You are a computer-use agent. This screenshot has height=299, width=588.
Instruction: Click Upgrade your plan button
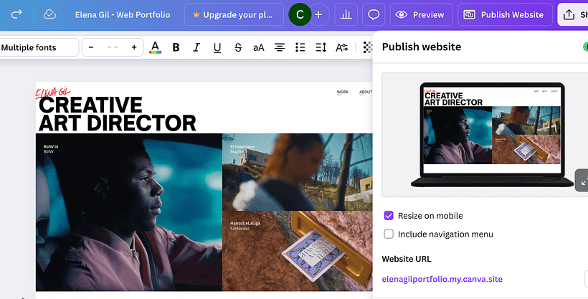pyautogui.click(x=234, y=14)
